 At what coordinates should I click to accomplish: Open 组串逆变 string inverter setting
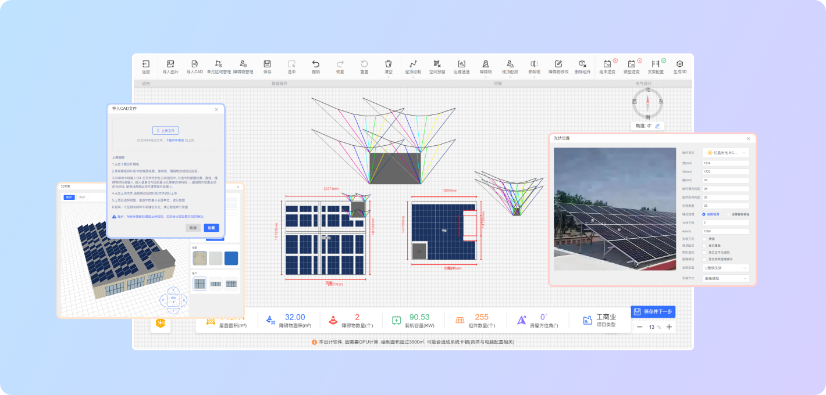point(607,67)
